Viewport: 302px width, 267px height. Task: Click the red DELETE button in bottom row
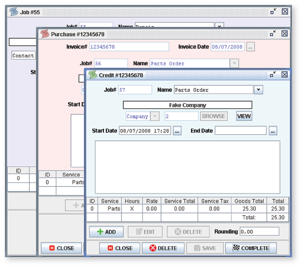coord(163,248)
